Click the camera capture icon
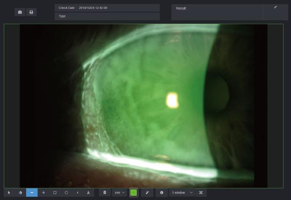This screenshot has width=291, height=200. click(20, 12)
